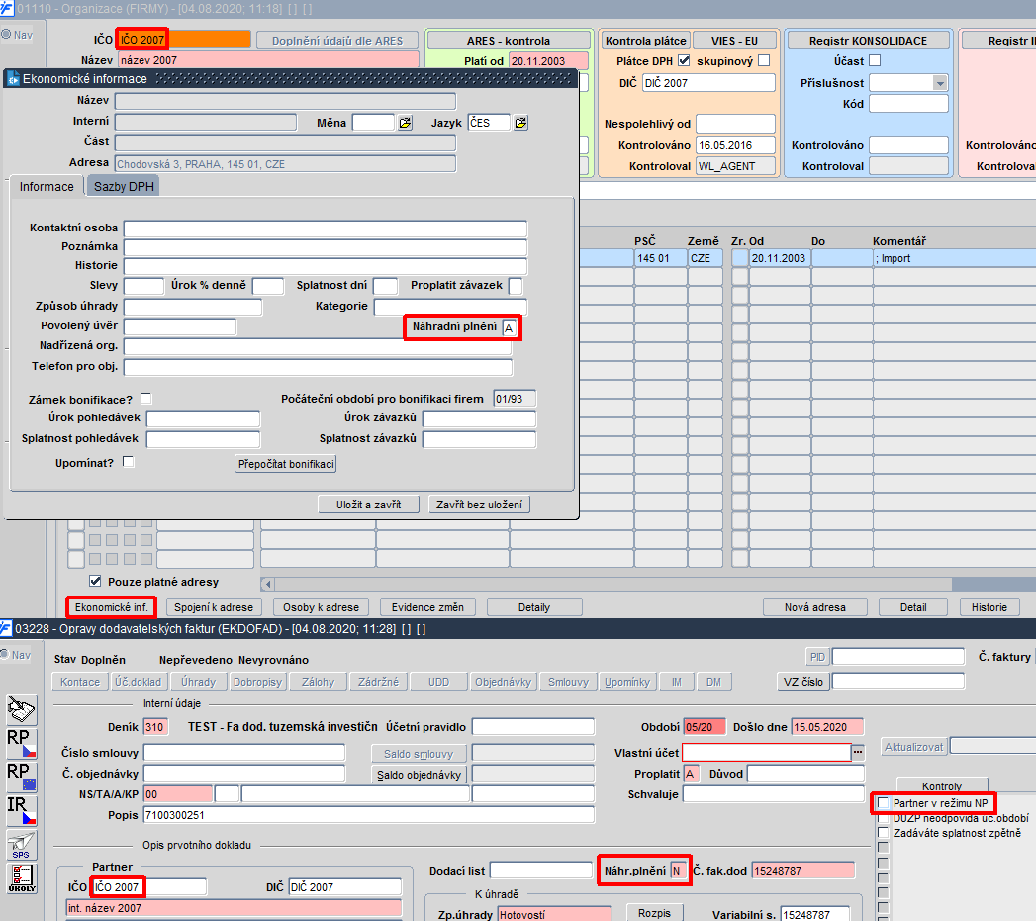Open Historie button in Organizace window
The height and width of the screenshot is (921, 1036).
click(x=989, y=607)
